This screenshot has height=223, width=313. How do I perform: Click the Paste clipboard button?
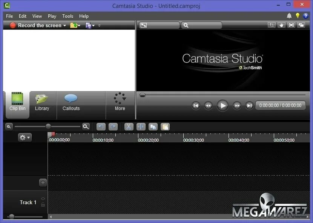pyautogui.click(x=165, y=127)
